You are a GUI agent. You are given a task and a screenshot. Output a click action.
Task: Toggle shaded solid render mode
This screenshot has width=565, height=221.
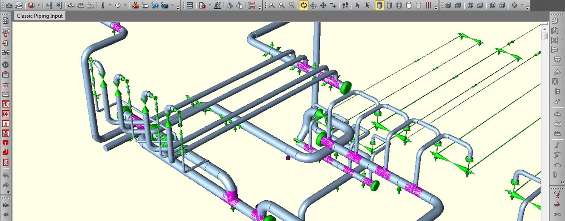(x=379, y=5)
